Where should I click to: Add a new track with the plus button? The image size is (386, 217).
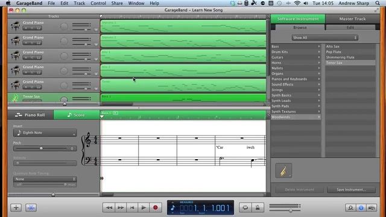coord(16,207)
